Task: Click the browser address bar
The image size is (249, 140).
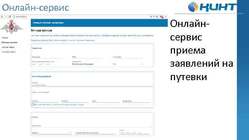Action: (x=81, y=17)
